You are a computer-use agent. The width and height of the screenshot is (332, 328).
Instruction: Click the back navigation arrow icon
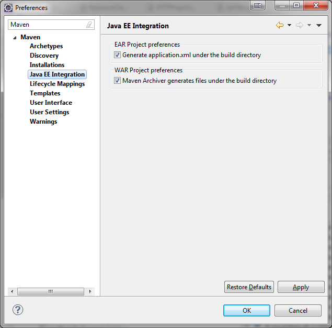[x=280, y=25]
